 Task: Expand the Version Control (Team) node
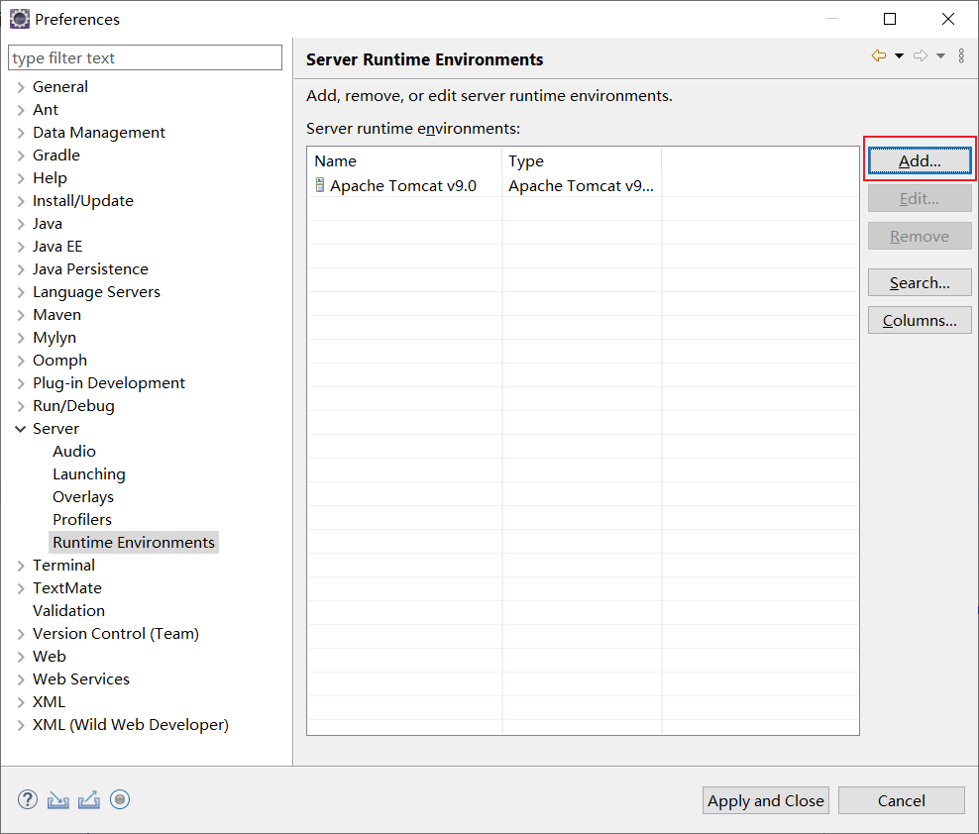(x=21, y=634)
